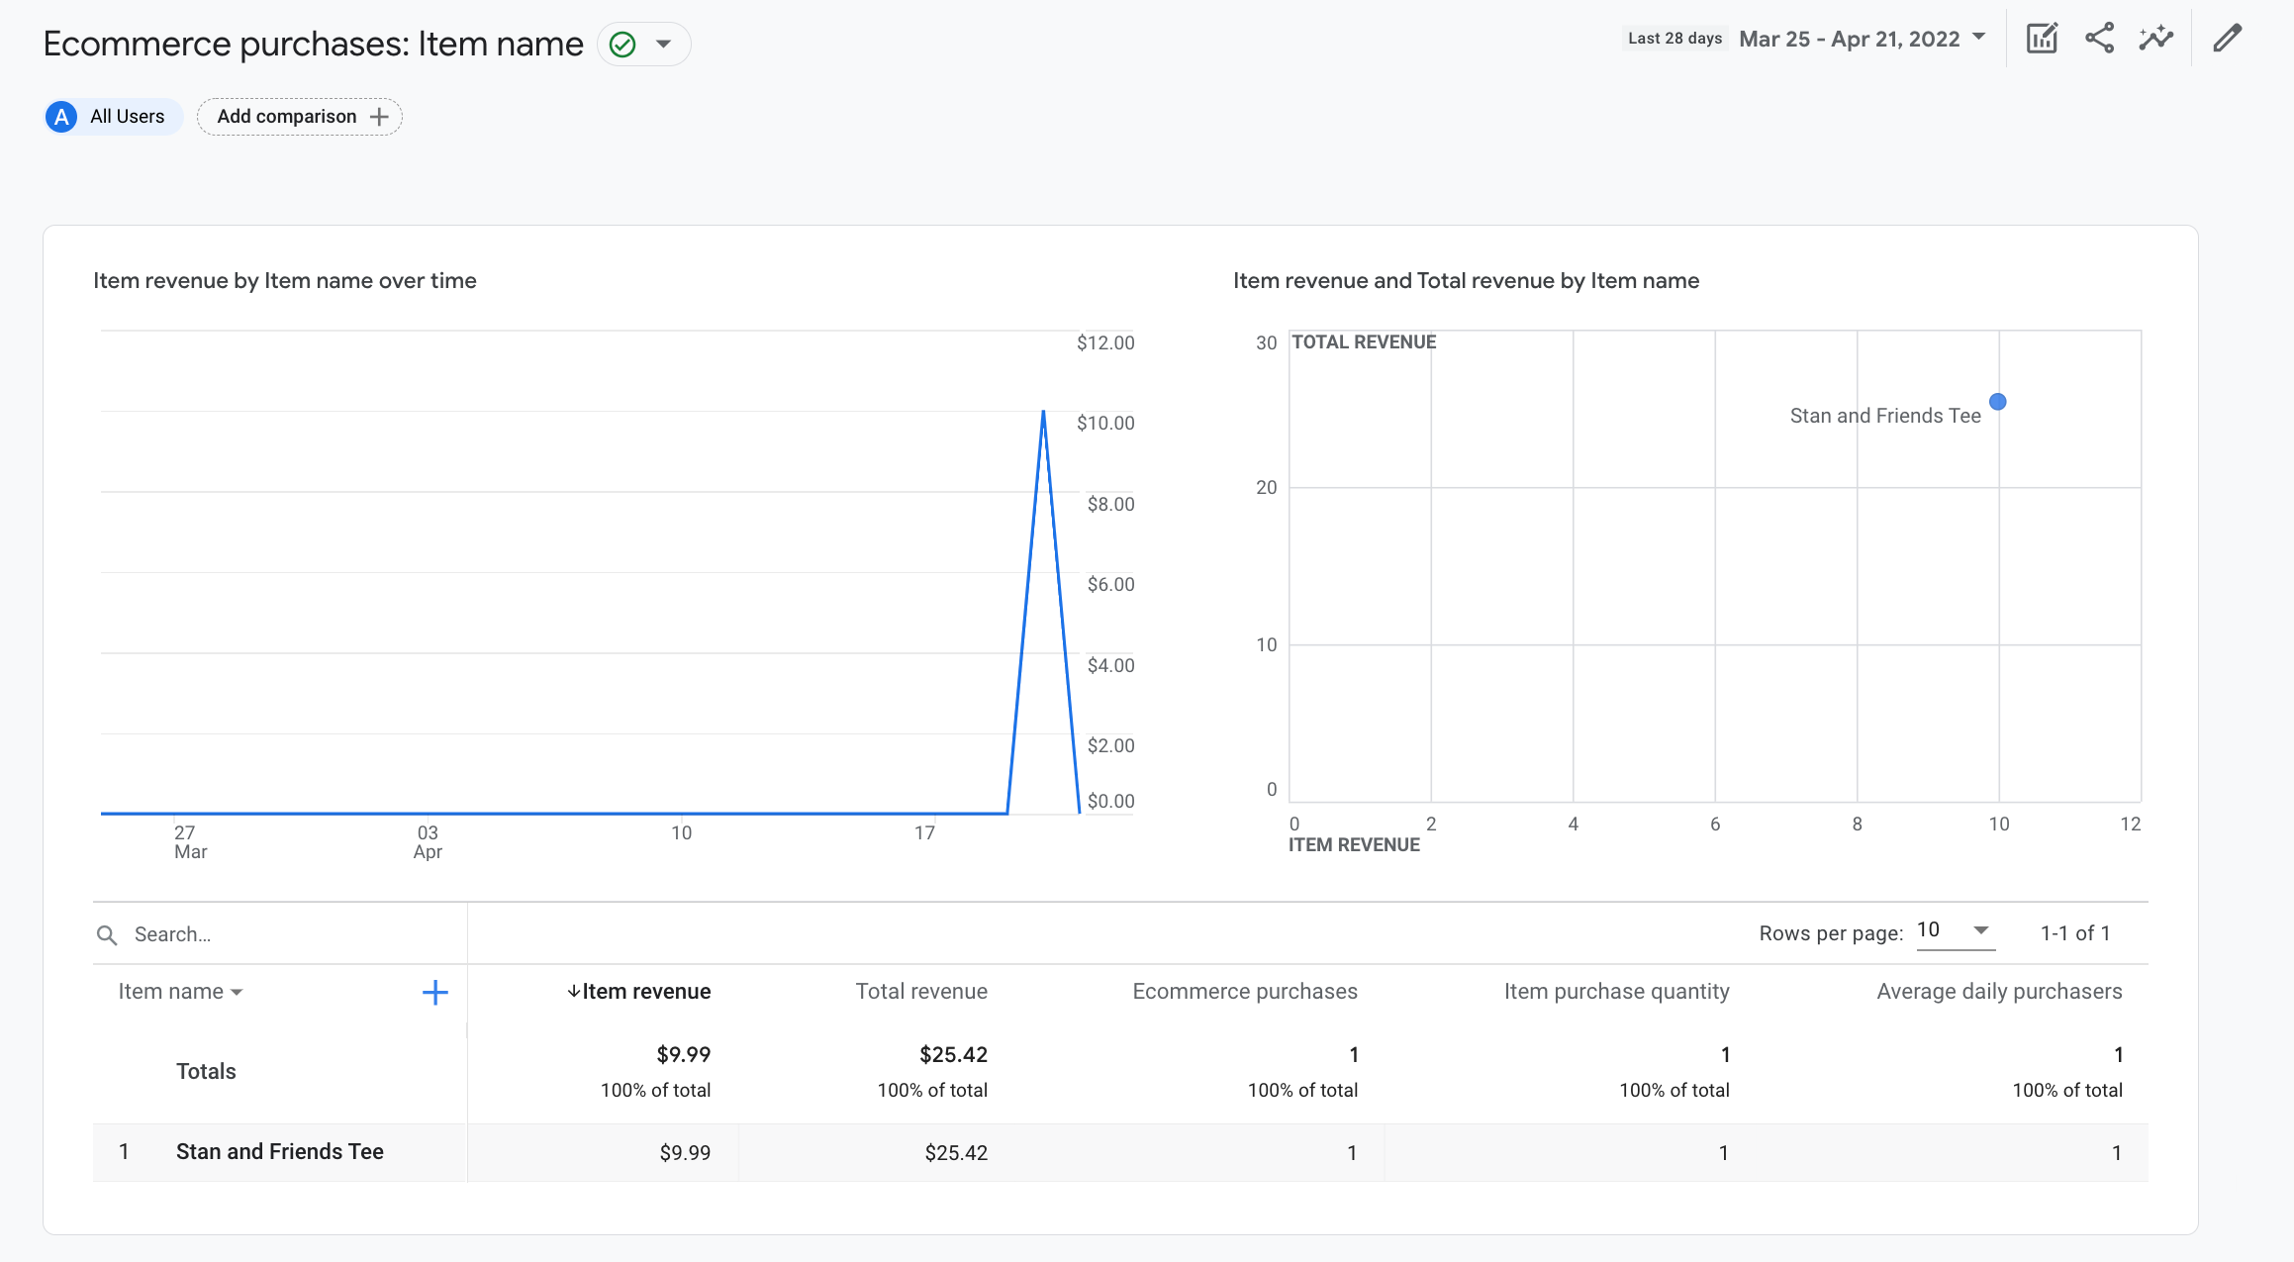
Task: Click the insights/sparkline icon
Action: tap(2157, 39)
